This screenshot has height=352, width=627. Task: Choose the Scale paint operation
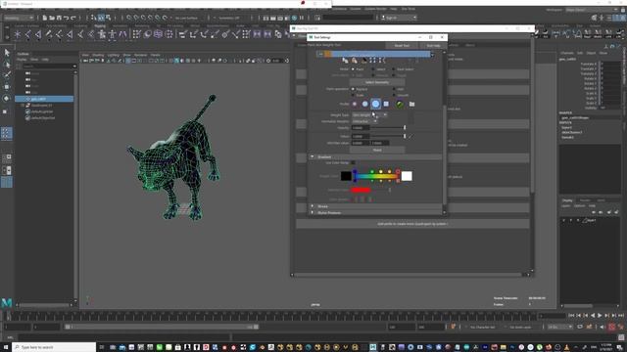(353, 95)
